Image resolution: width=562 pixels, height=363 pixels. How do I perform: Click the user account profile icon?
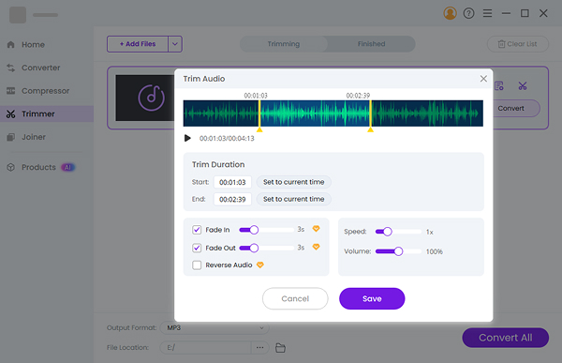coord(450,13)
